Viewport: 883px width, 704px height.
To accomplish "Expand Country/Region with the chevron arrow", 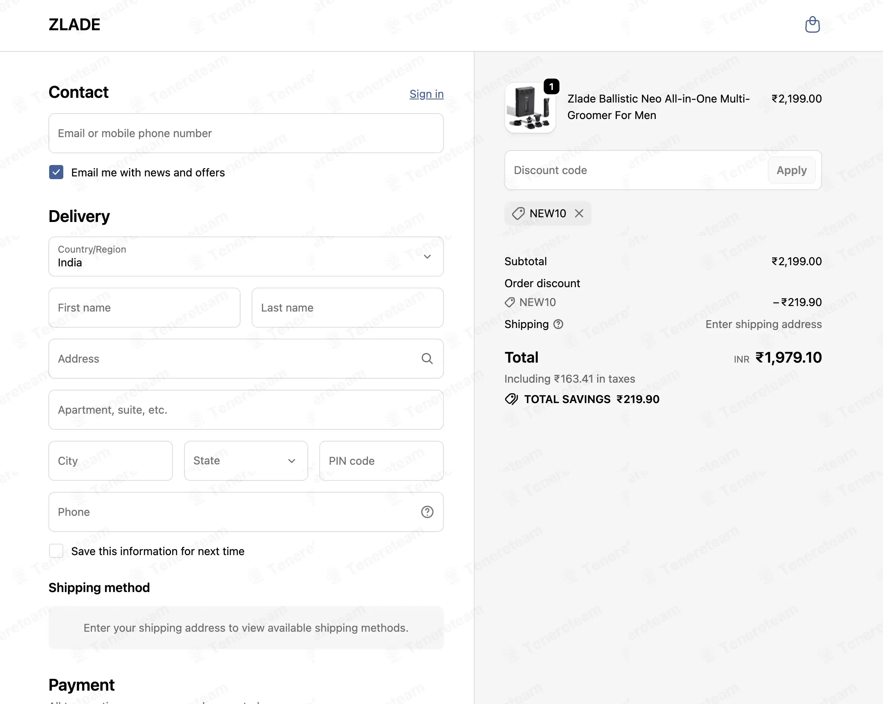I will (x=427, y=257).
